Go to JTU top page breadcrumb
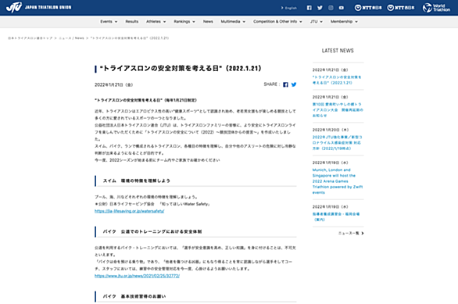458x304 pixels. click(30, 38)
